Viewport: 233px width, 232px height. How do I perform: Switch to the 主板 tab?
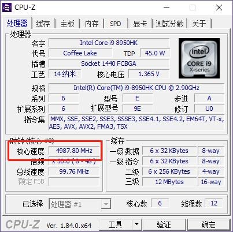coord(68,24)
